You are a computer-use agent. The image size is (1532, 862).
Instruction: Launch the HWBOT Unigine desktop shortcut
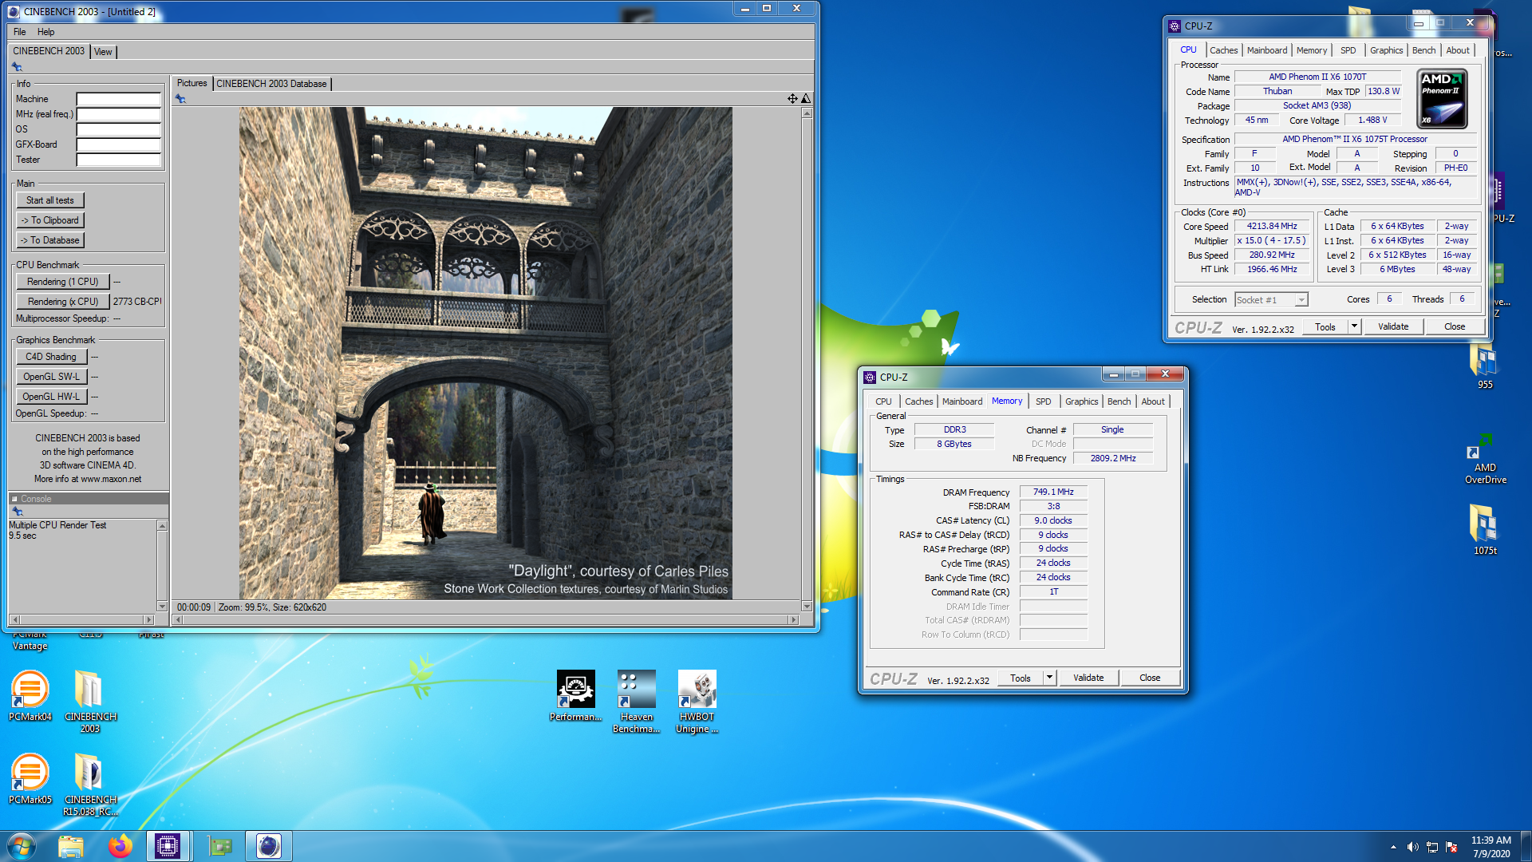tap(697, 701)
